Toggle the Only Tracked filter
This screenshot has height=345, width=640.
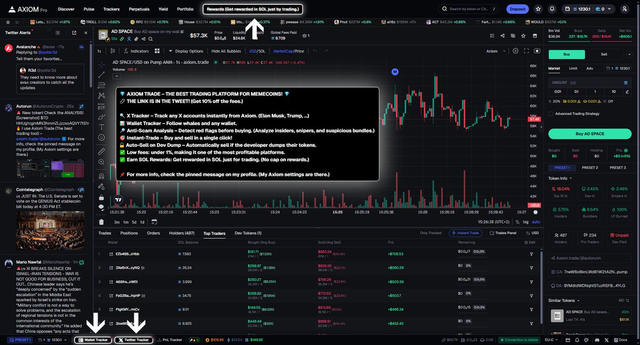(x=431, y=233)
